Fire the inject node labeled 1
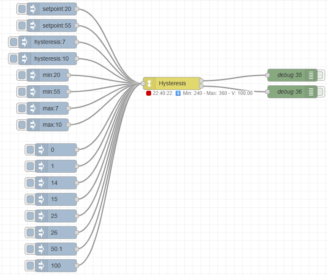 (x=30, y=166)
